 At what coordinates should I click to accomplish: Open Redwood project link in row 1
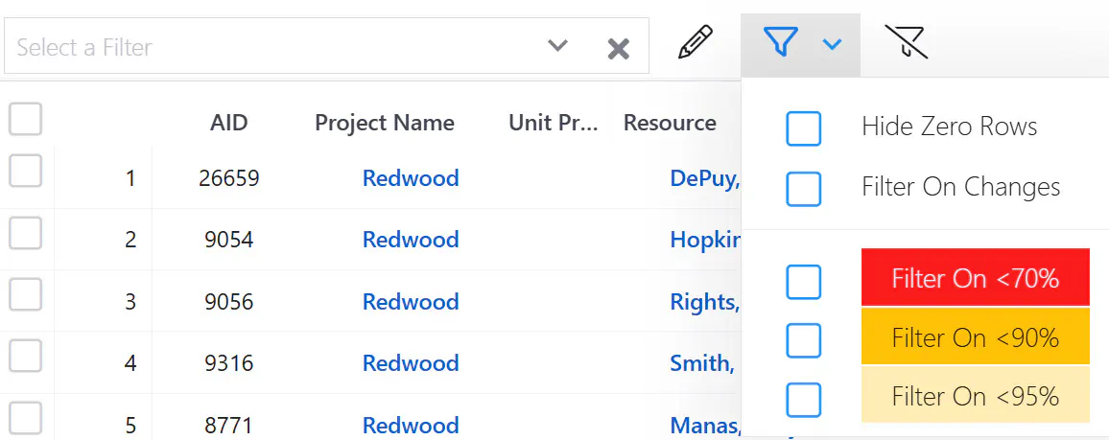(x=411, y=178)
